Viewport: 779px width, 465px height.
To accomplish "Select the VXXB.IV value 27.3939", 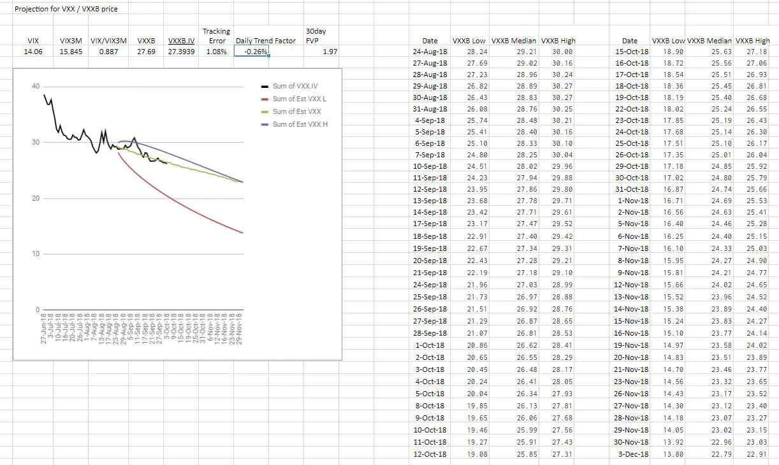I will (181, 52).
